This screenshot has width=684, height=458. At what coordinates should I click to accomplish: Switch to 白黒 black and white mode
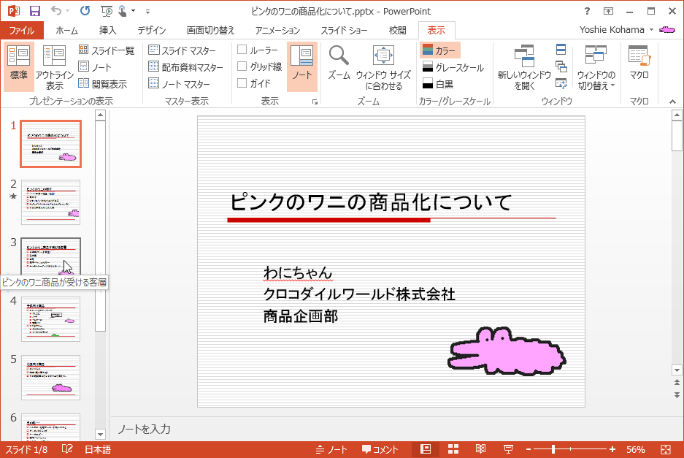click(x=439, y=84)
